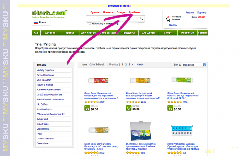Filter by brand South of France

(x=45, y=85)
